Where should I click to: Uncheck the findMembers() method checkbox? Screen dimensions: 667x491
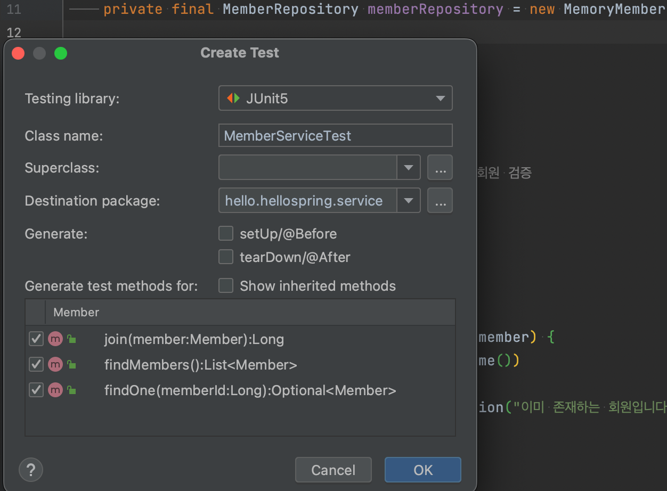tap(36, 365)
